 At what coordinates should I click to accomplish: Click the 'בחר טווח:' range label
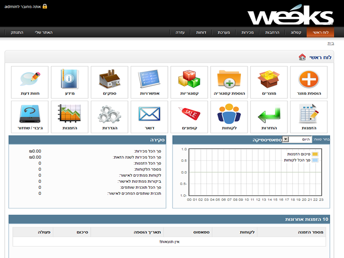pyautogui.click(x=321, y=139)
